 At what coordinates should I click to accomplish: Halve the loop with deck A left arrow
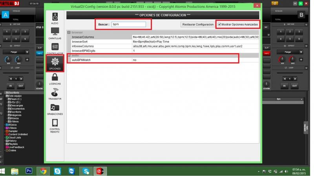[x=11, y=79]
